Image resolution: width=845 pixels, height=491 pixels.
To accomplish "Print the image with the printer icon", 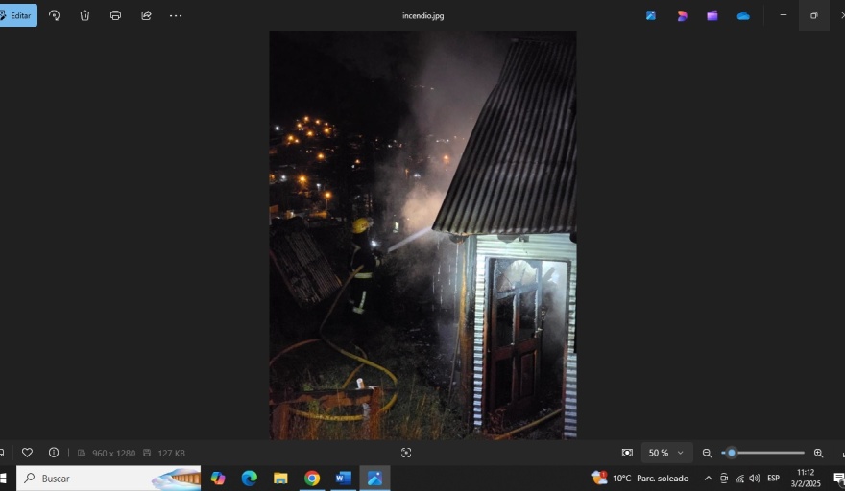I will pyautogui.click(x=115, y=15).
